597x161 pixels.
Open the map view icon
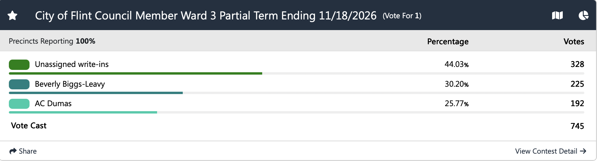557,15
